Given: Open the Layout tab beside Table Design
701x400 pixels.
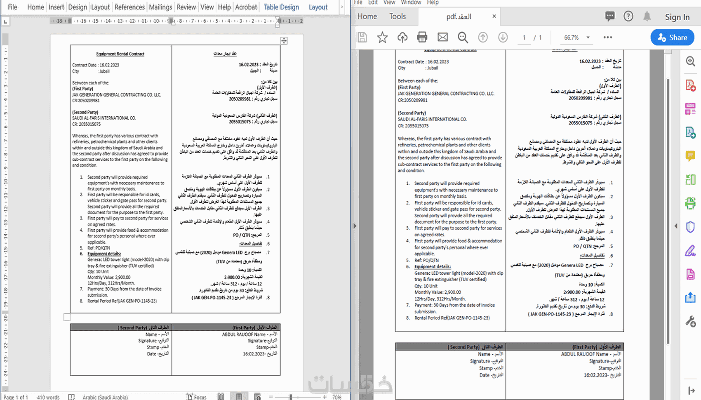Looking at the screenshot, I should [x=318, y=7].
